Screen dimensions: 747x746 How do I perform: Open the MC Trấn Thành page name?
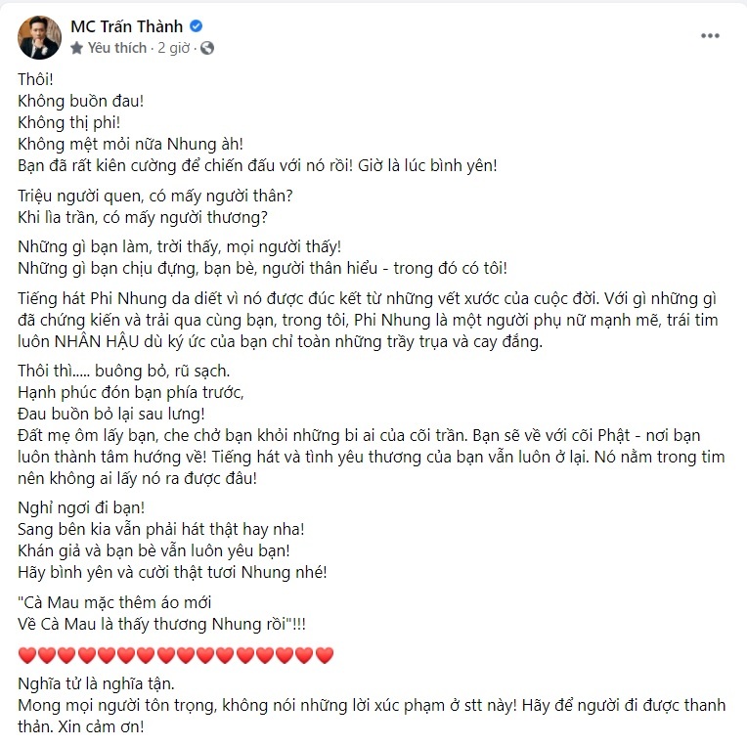[x=127, y=26]
